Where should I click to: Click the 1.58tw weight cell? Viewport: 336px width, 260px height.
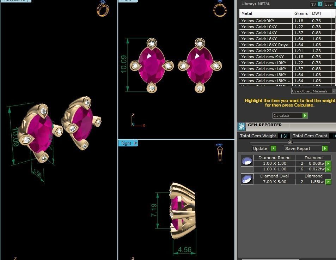[317, 182]
